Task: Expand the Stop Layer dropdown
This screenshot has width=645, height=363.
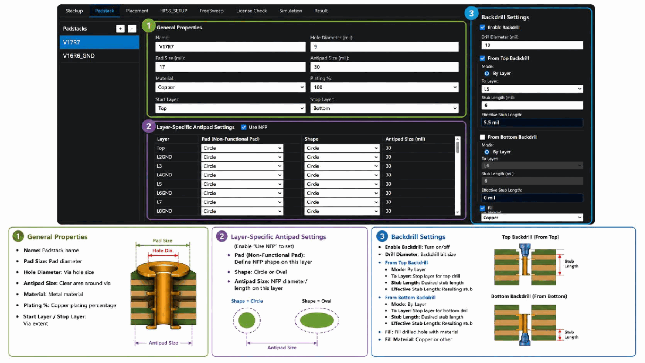Action: pos(384,108)
